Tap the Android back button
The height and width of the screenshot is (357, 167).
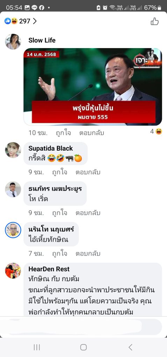(130, 347)
